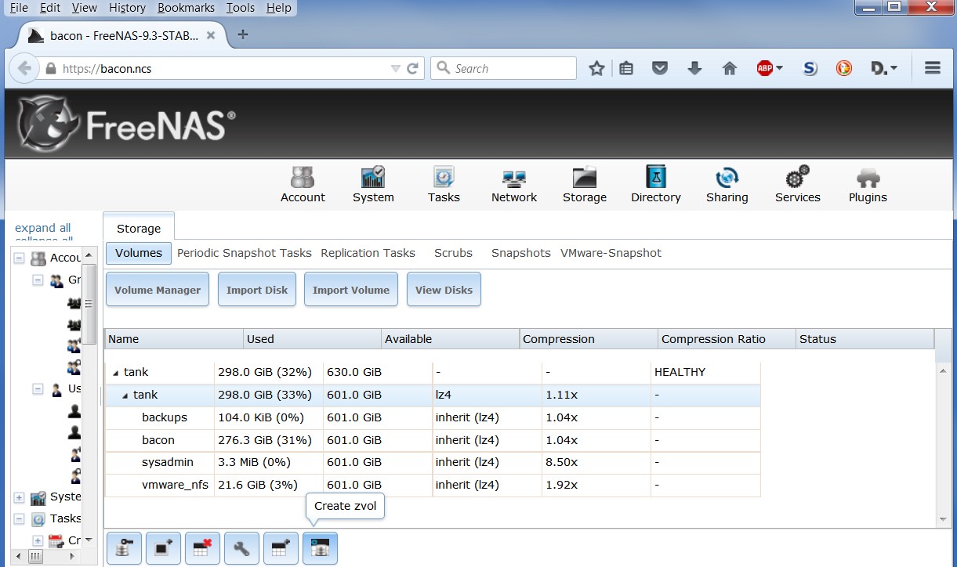Open the Plugins section

click(868, 185)
